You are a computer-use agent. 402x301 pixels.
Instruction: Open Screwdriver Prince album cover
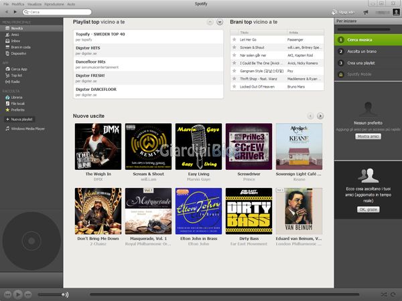click(249, 146)
